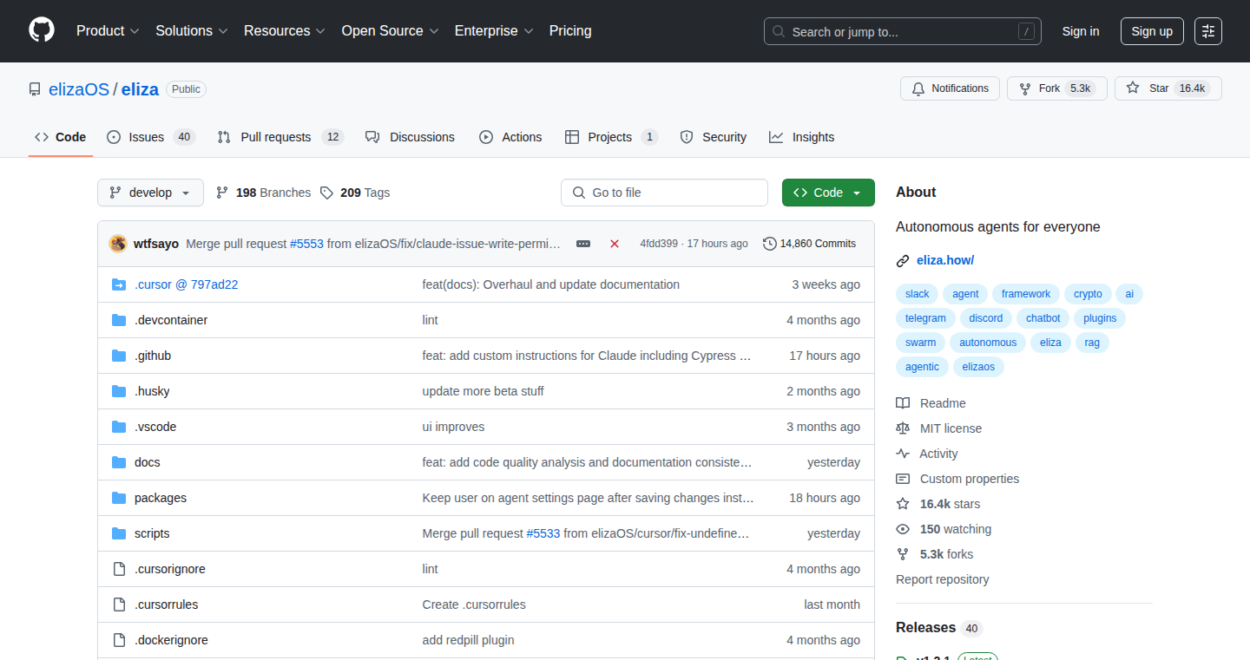Expand the Enterprise menu
The height and width of the screenshot is (660, 1250).
click(495, 30)
